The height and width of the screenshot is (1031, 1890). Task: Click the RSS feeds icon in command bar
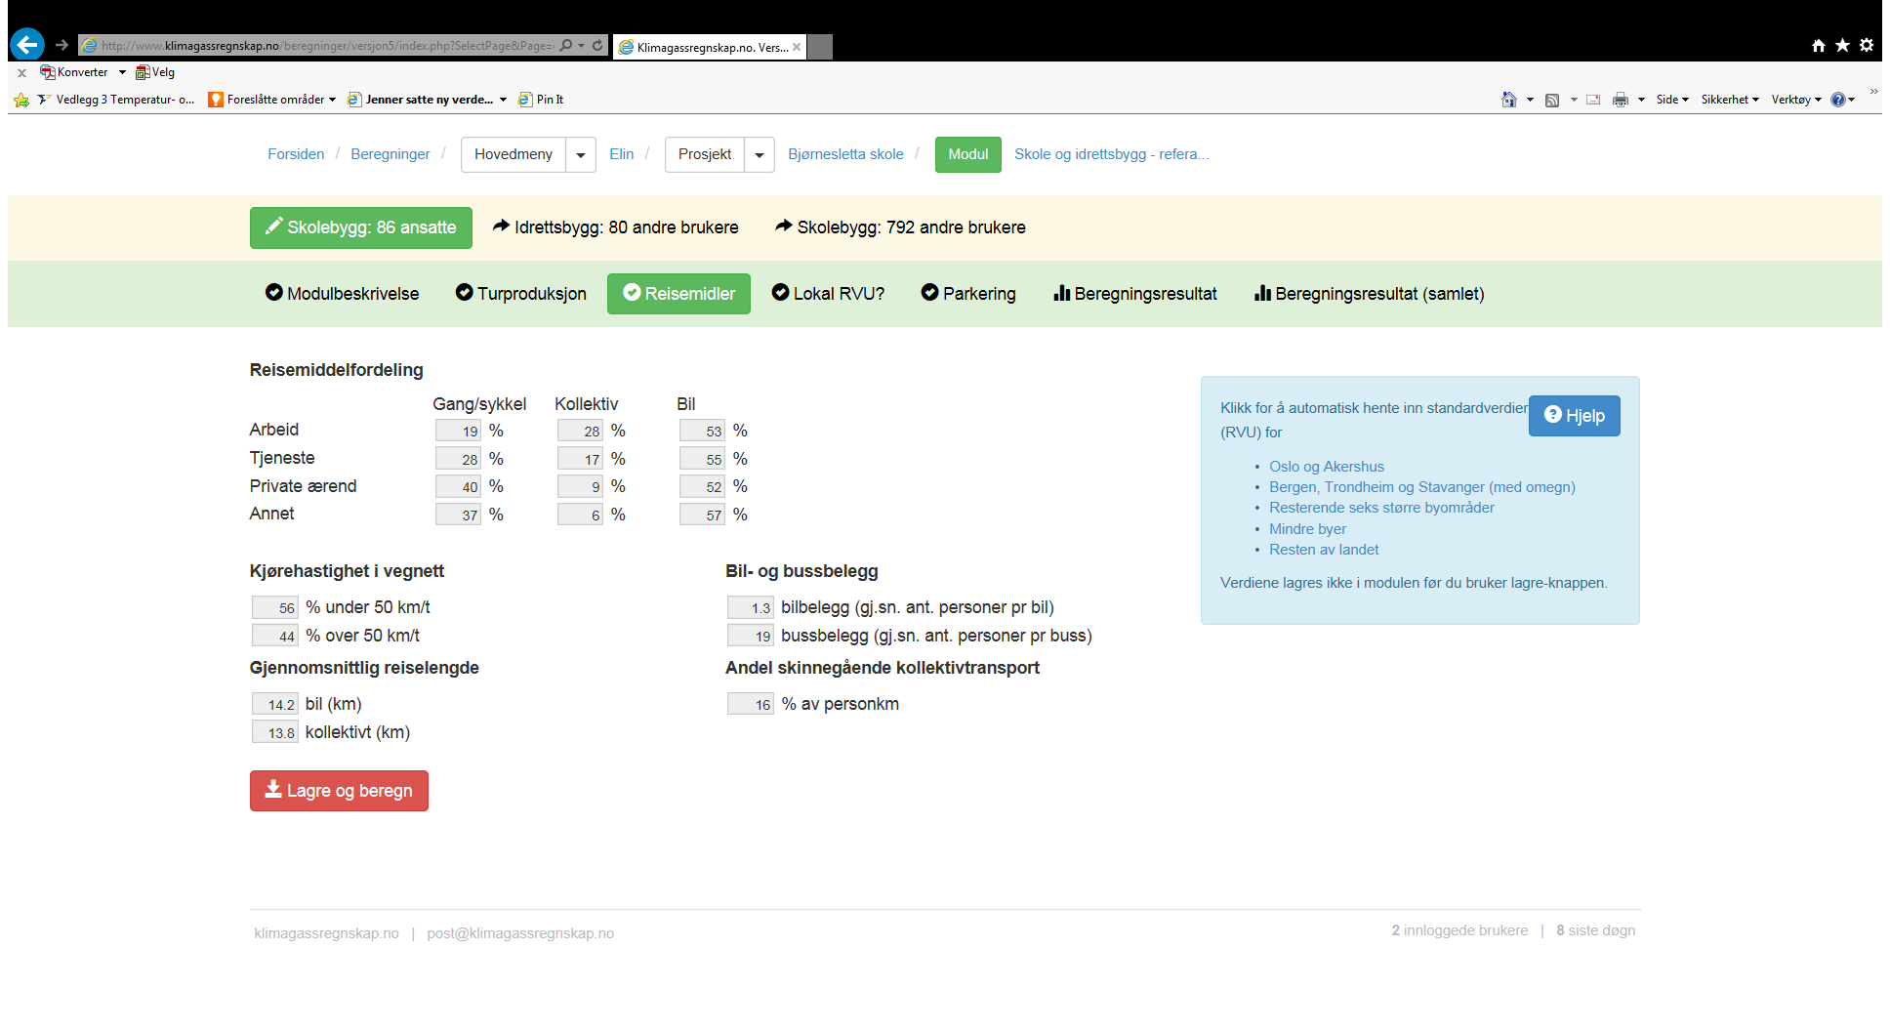[1552, 100]
